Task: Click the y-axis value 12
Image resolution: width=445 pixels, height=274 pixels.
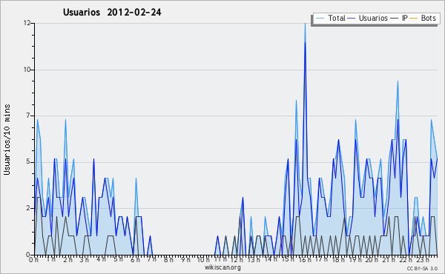Action: [27, 23]
